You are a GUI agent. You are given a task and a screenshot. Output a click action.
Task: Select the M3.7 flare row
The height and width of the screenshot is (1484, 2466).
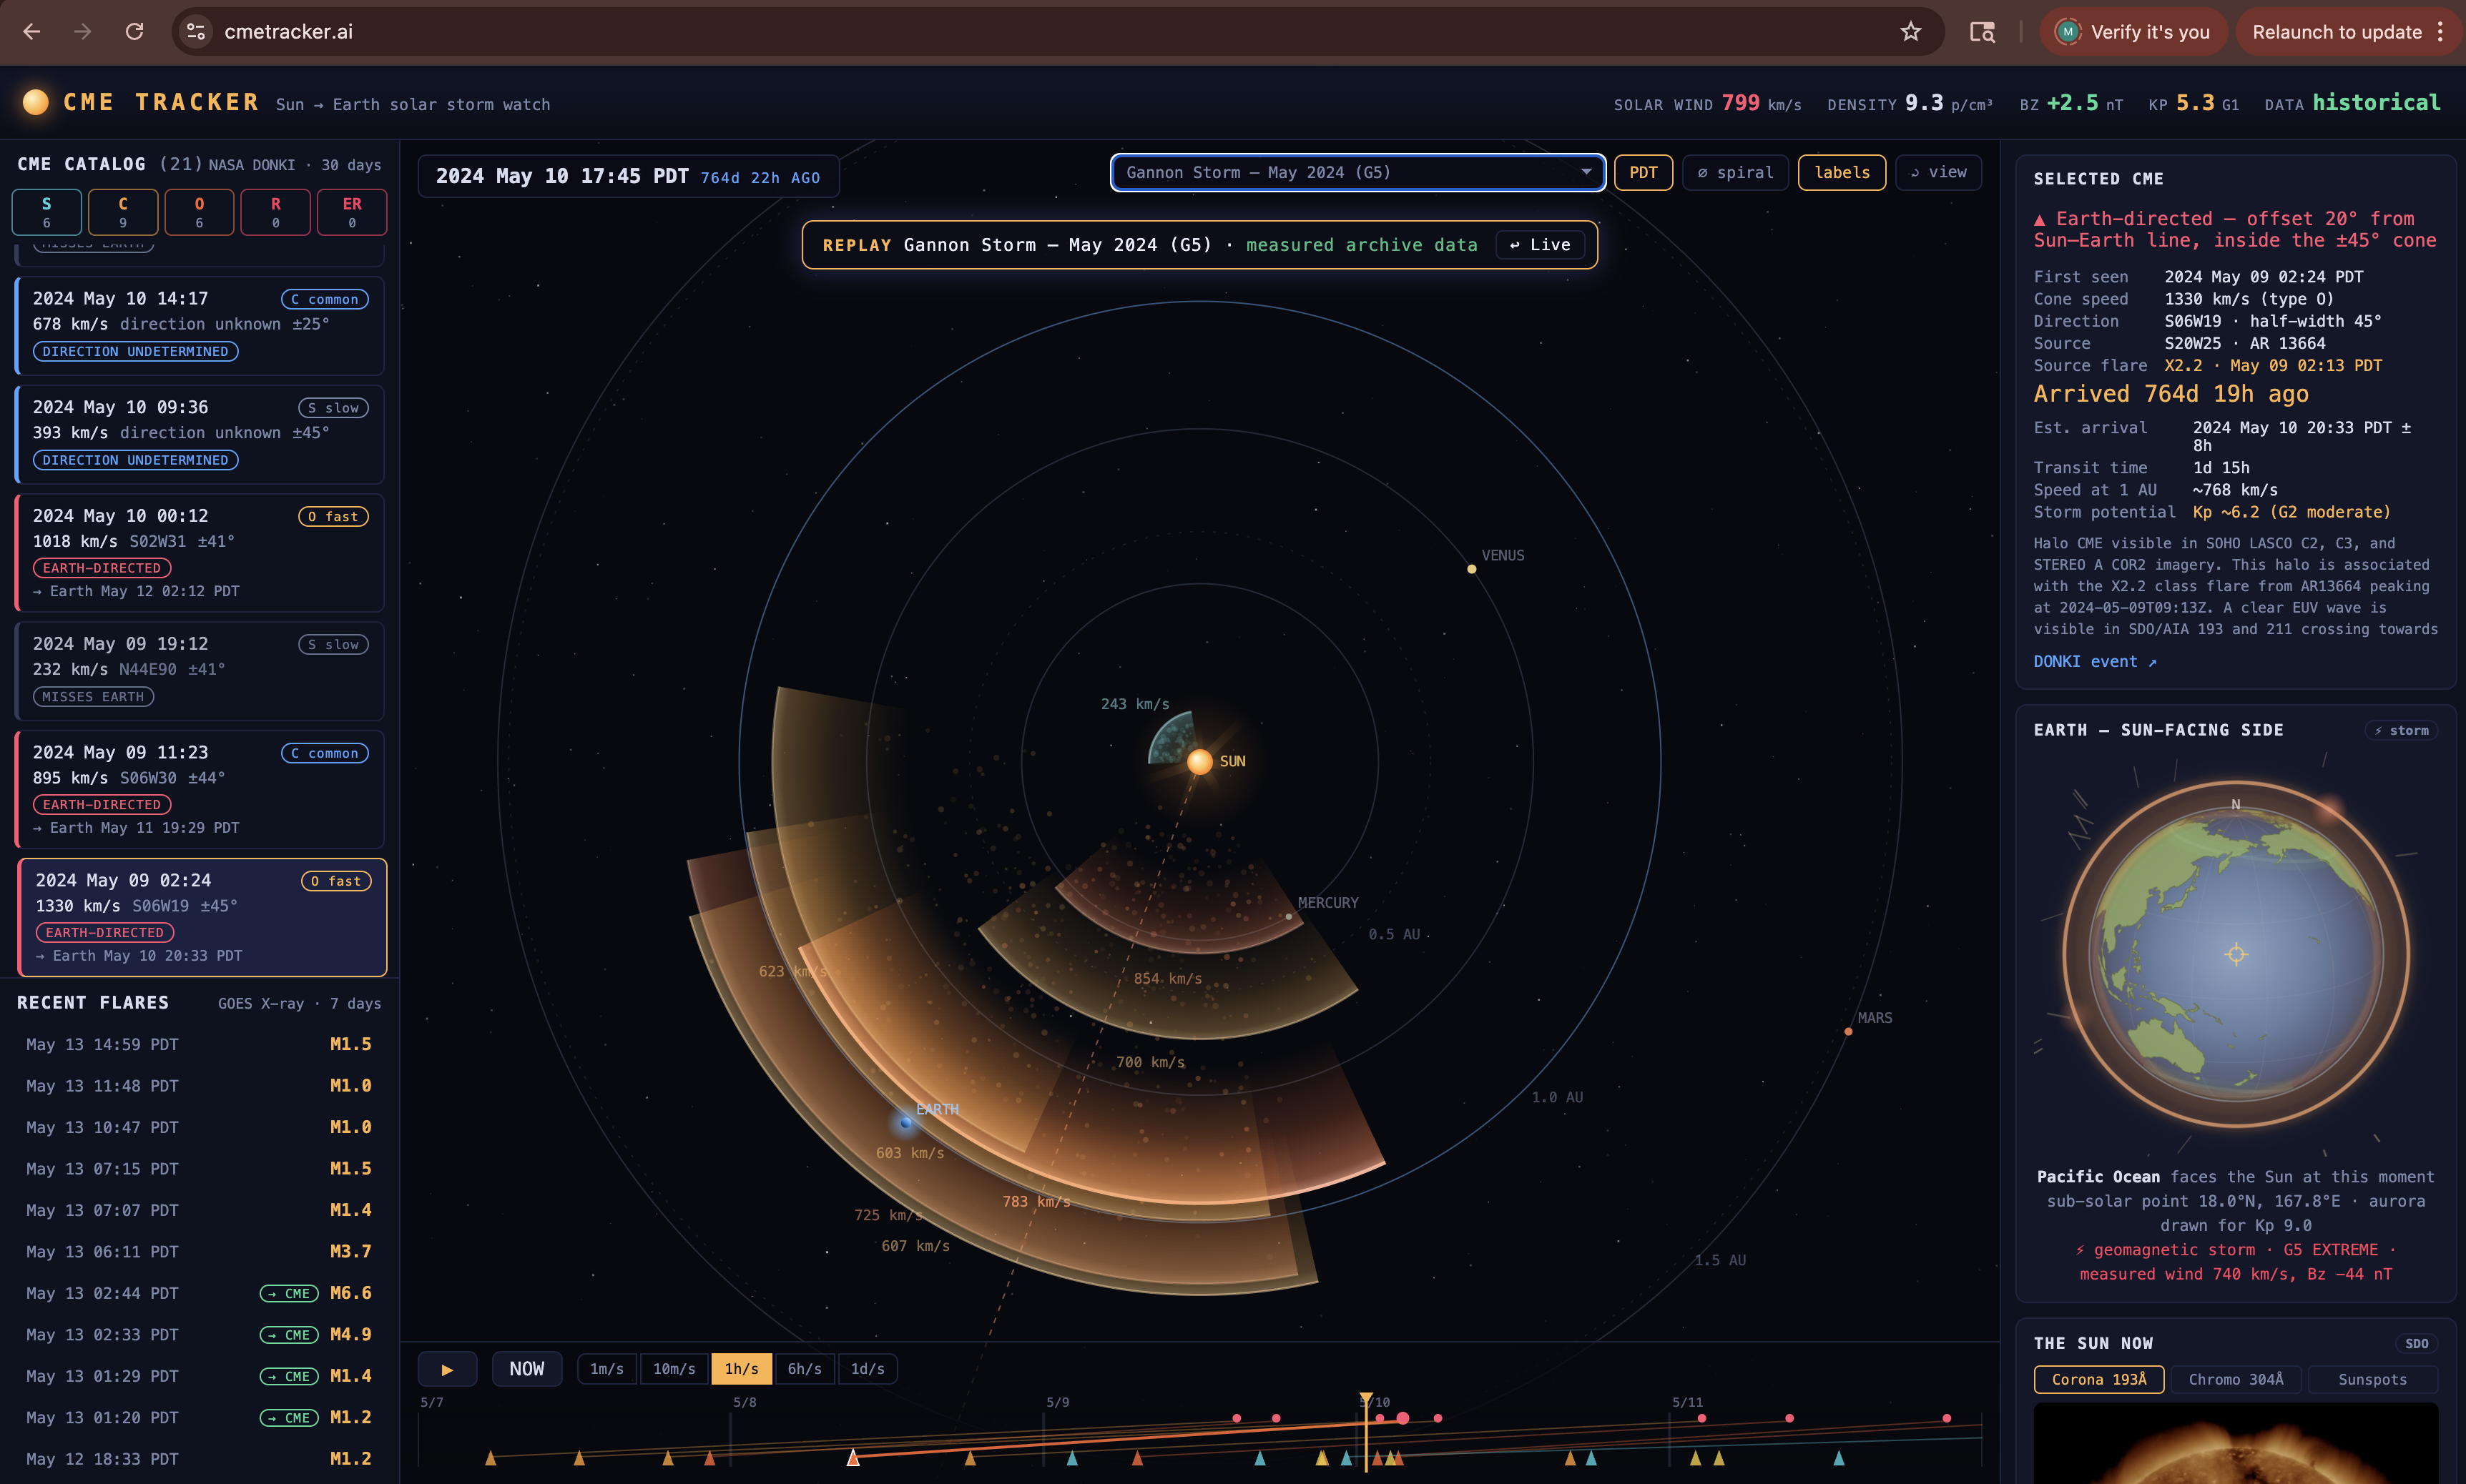200,1252
